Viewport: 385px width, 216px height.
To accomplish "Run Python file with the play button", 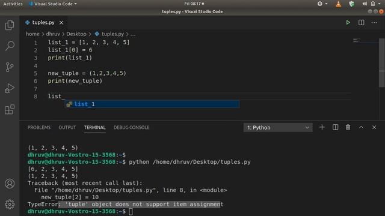I will (x=348, y=23).
